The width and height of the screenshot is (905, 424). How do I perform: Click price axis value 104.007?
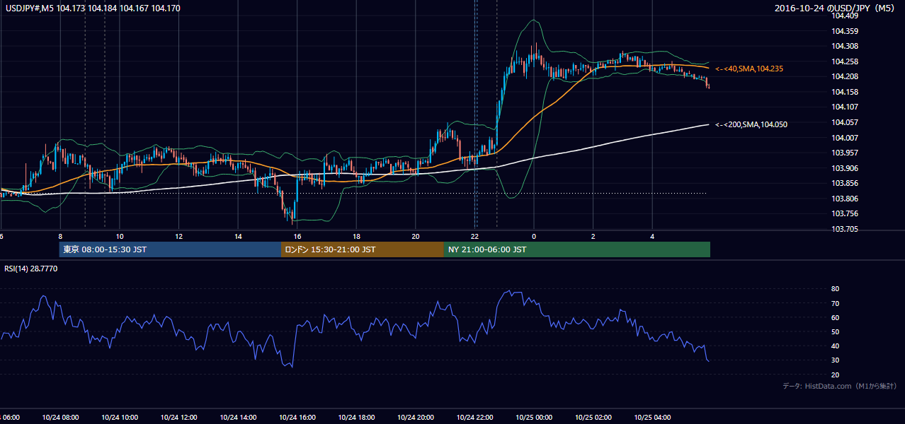coord(846,137)
